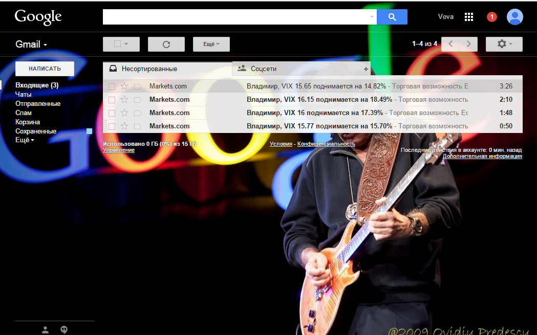Star the 3:26 Markets.com message
Image resolution: width=537 pixels, height=335 pixels.
click(x=124, y=86)
